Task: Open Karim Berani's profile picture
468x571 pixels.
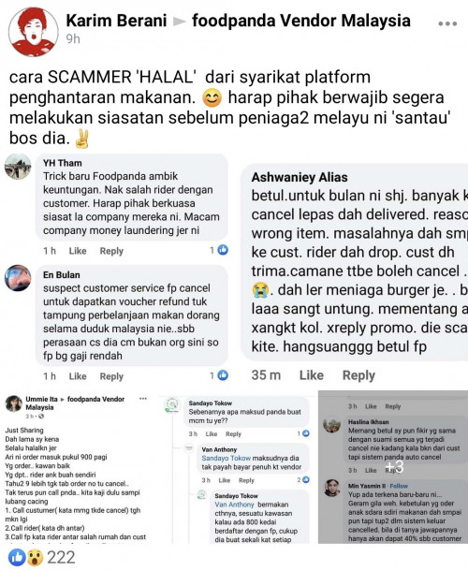Action: (x=33, y=32)
